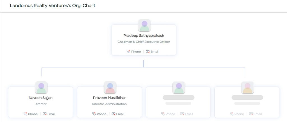Select the Praveen Muralidhar name
287x122 pixels.
(110, 98)
